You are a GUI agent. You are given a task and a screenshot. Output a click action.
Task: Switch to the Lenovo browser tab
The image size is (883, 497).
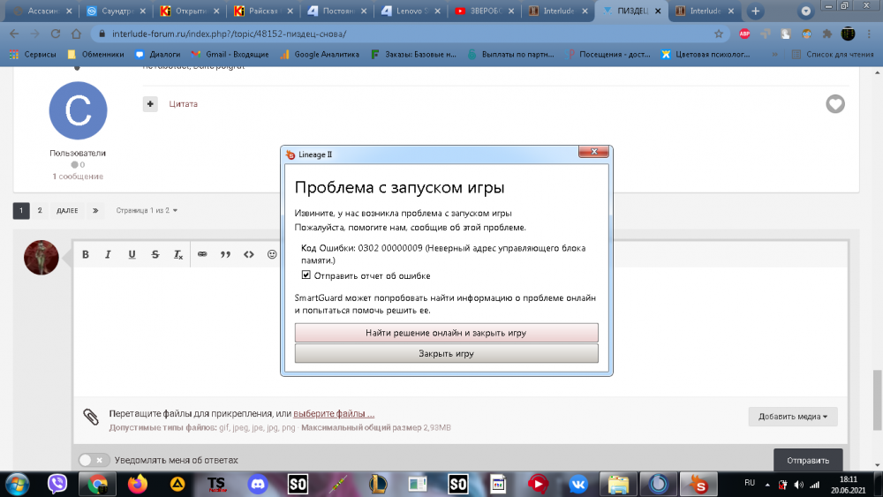coord(410,11)
